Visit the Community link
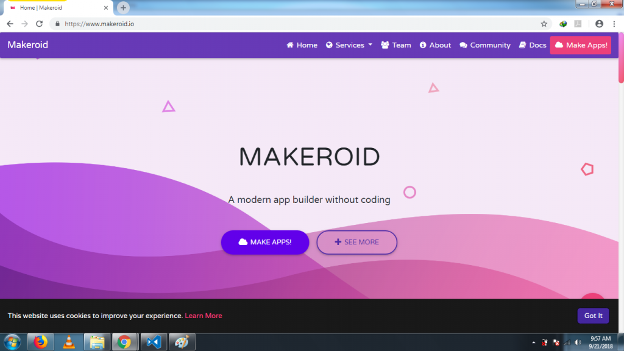Viewport: 624px width, 351px height. tap(485, 45)
